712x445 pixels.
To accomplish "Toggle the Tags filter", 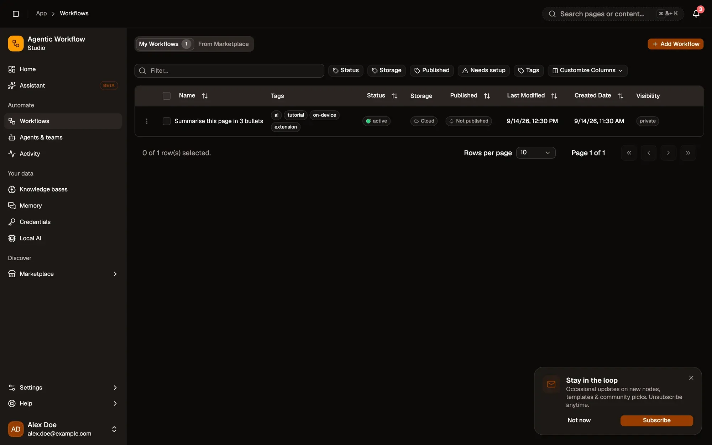I will click(x=528, y=70).
